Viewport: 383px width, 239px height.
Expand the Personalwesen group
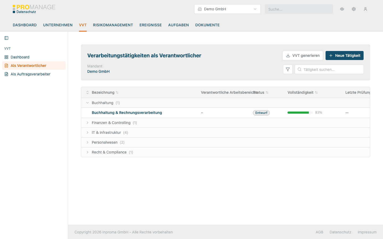[x=88, y=142]
